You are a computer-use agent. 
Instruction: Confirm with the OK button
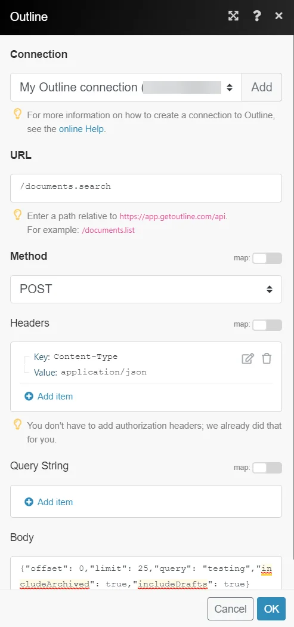pyautogui.click(x=271, y=608)
